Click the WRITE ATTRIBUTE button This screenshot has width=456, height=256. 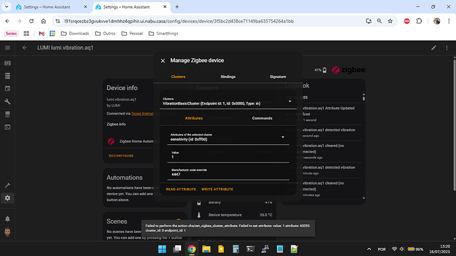point(217,189)
